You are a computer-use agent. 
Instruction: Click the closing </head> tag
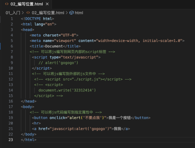(x=29, y=101)
